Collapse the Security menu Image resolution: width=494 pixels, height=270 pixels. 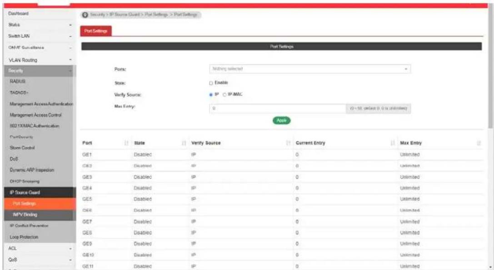39,71
